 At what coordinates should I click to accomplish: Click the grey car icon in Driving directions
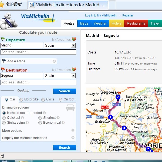pyautogui.click(x=70, y=107)
